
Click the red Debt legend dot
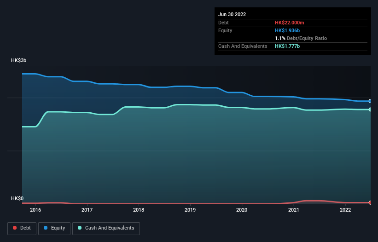coord(15,228)
